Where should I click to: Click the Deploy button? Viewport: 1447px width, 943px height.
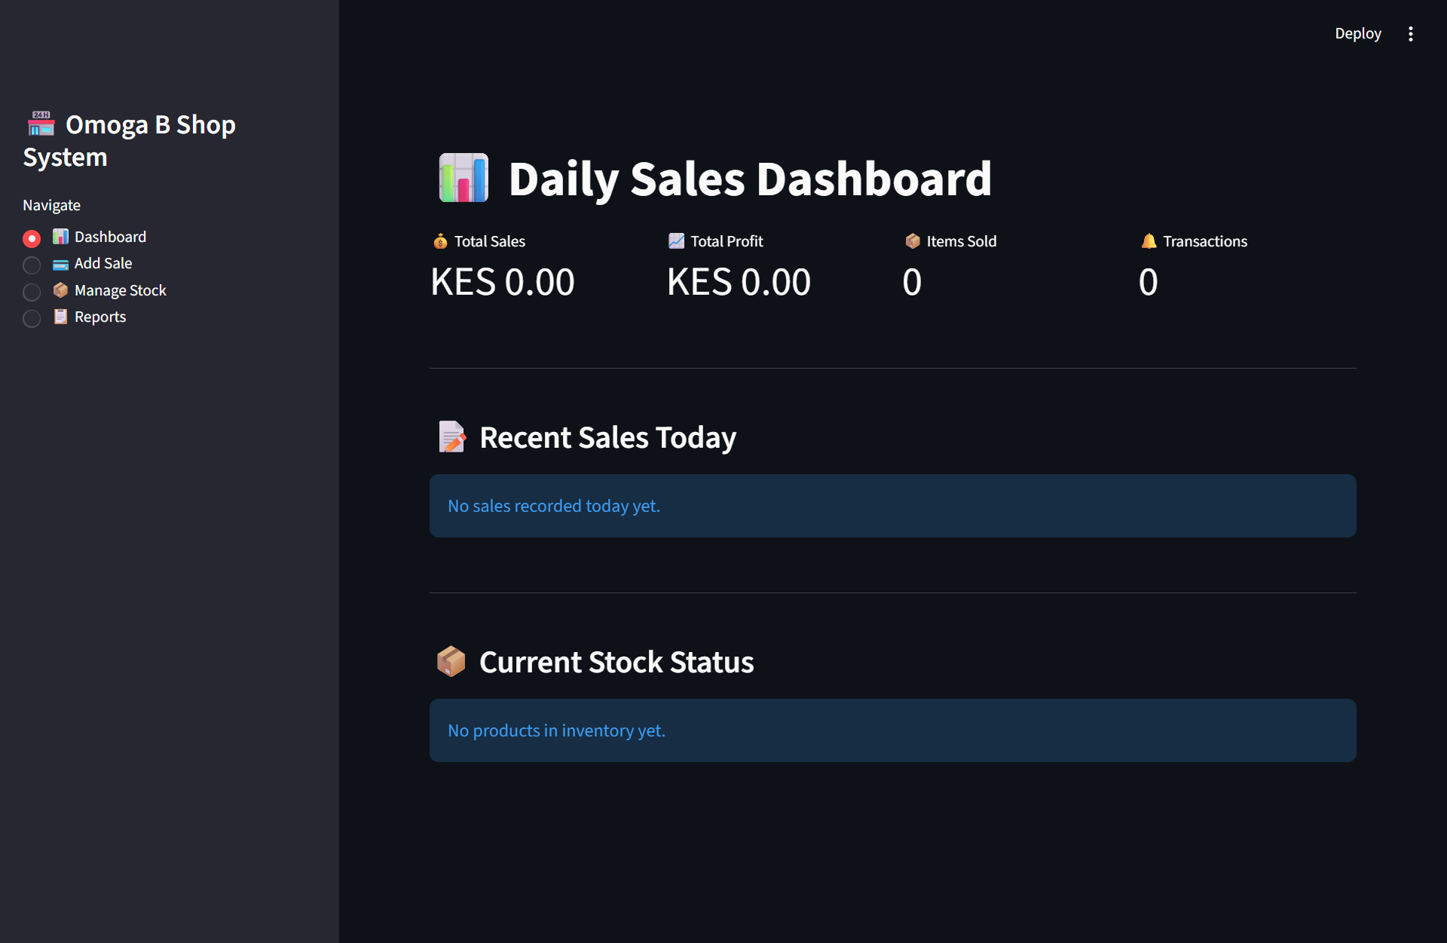coord(1358,34)
